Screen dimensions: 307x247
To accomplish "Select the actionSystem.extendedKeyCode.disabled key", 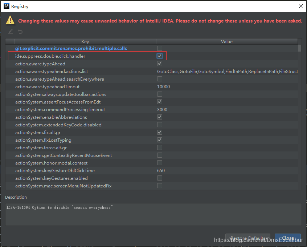I will click(58, 125).
